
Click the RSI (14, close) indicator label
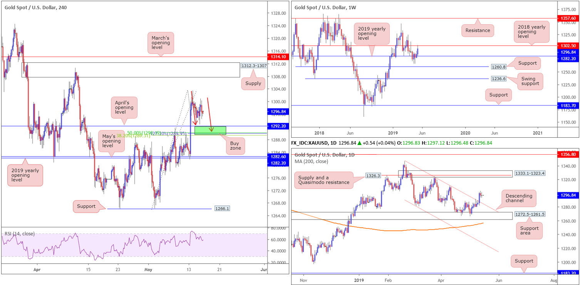coord(20,233)
